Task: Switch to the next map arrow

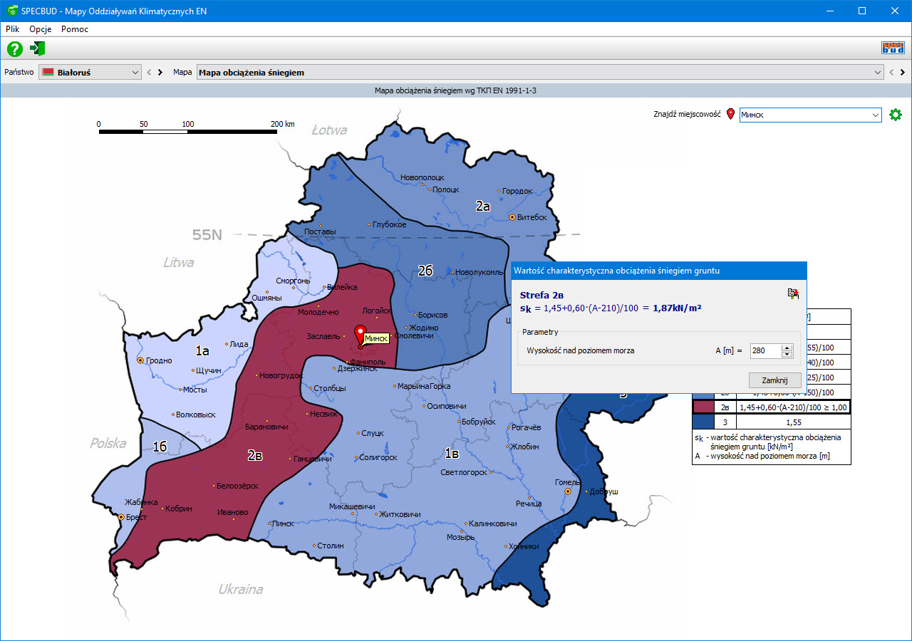Action: pos(902,72)
